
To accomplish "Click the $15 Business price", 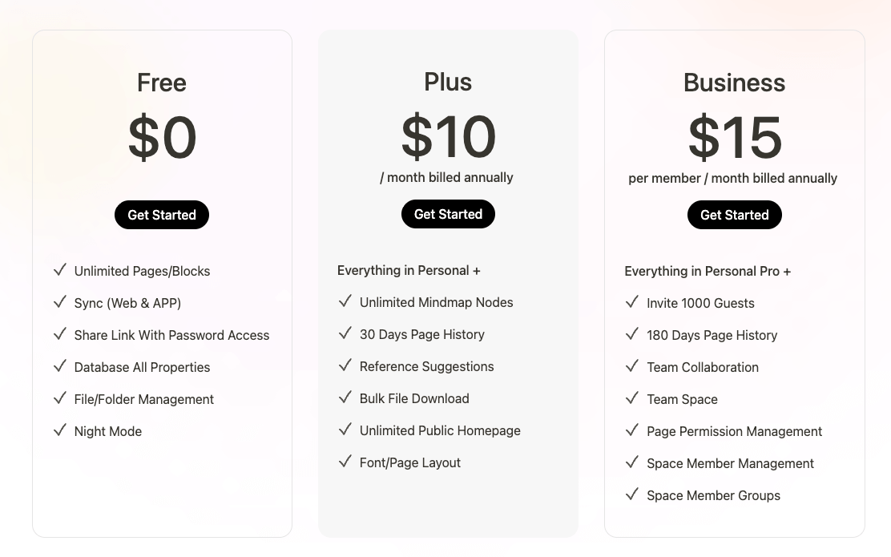I will (x=735, y=137).
